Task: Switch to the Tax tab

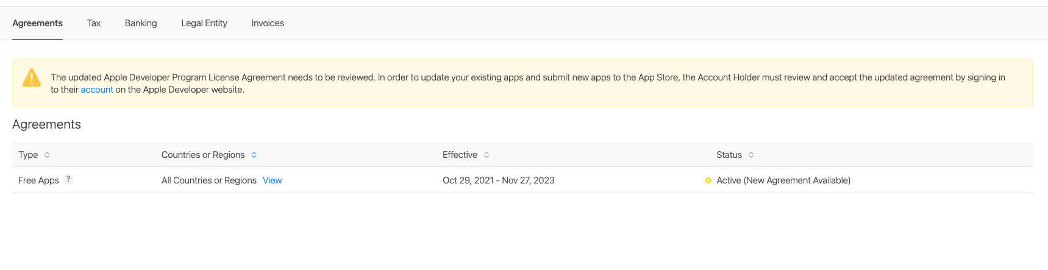Action: 94,23
